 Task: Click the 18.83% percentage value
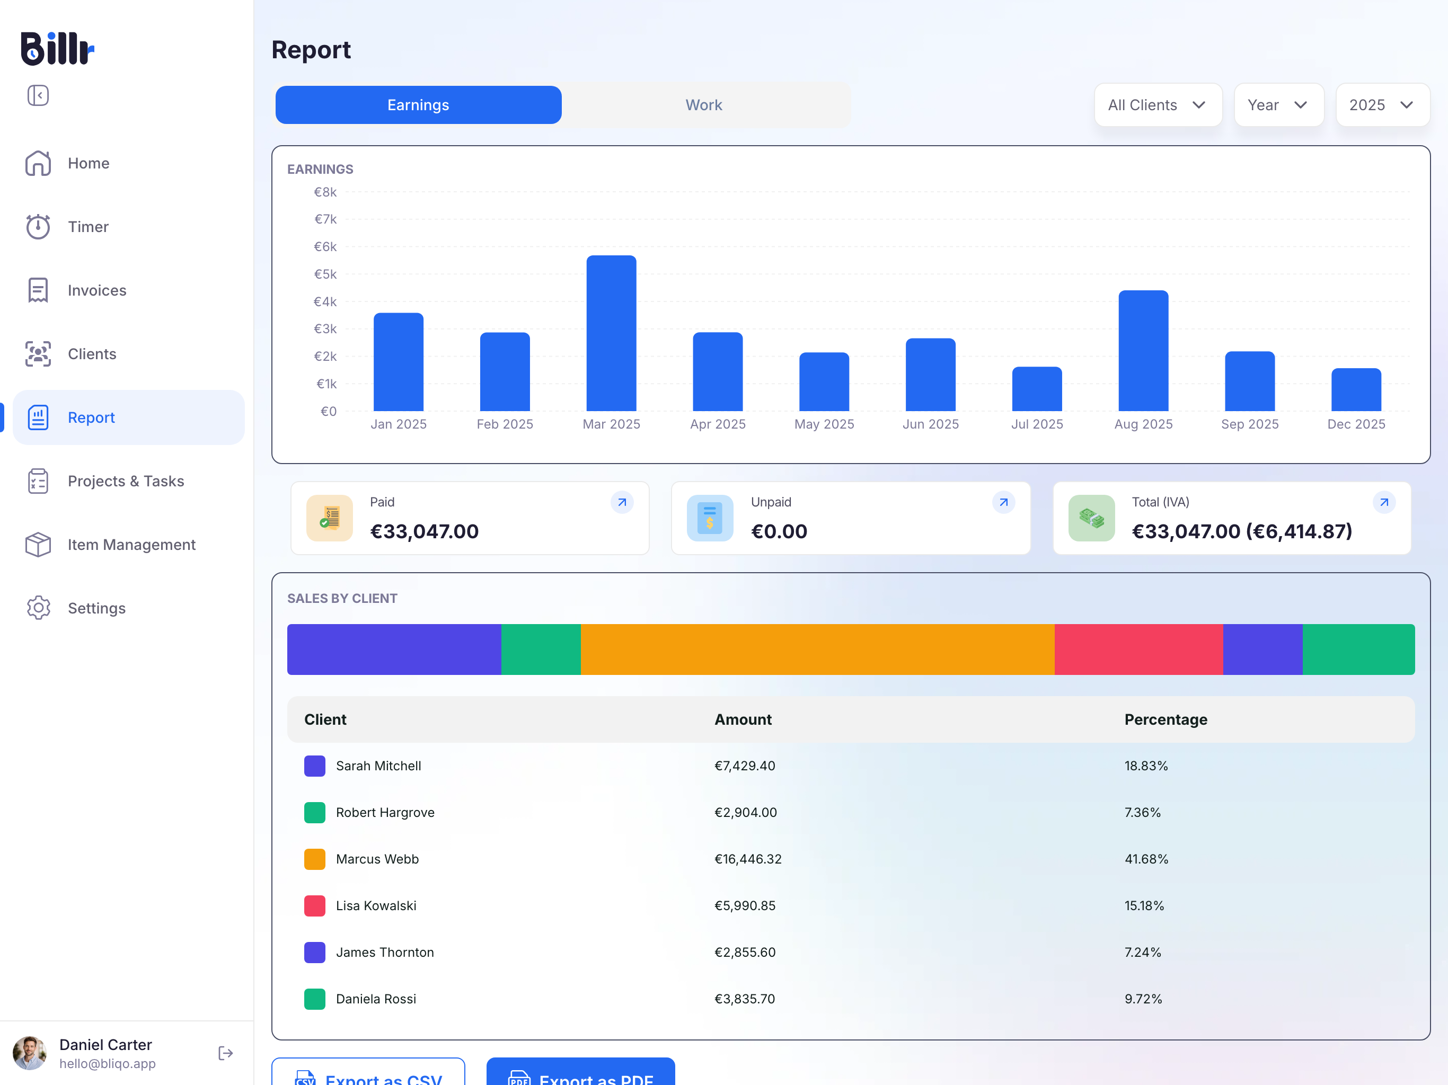click(1145, 766)
